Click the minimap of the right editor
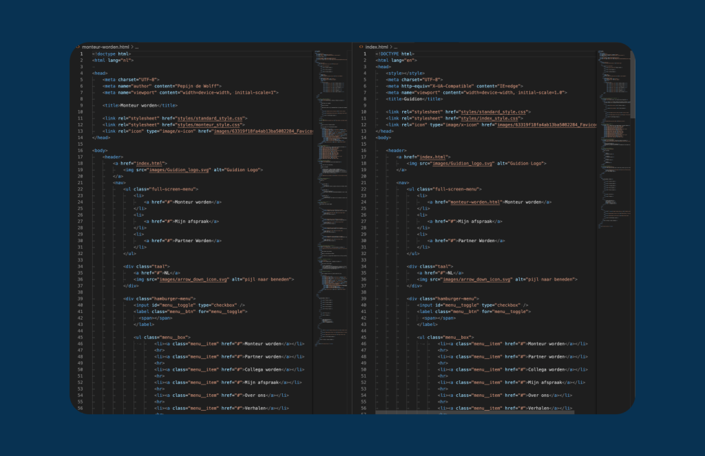 click(613, 138)
